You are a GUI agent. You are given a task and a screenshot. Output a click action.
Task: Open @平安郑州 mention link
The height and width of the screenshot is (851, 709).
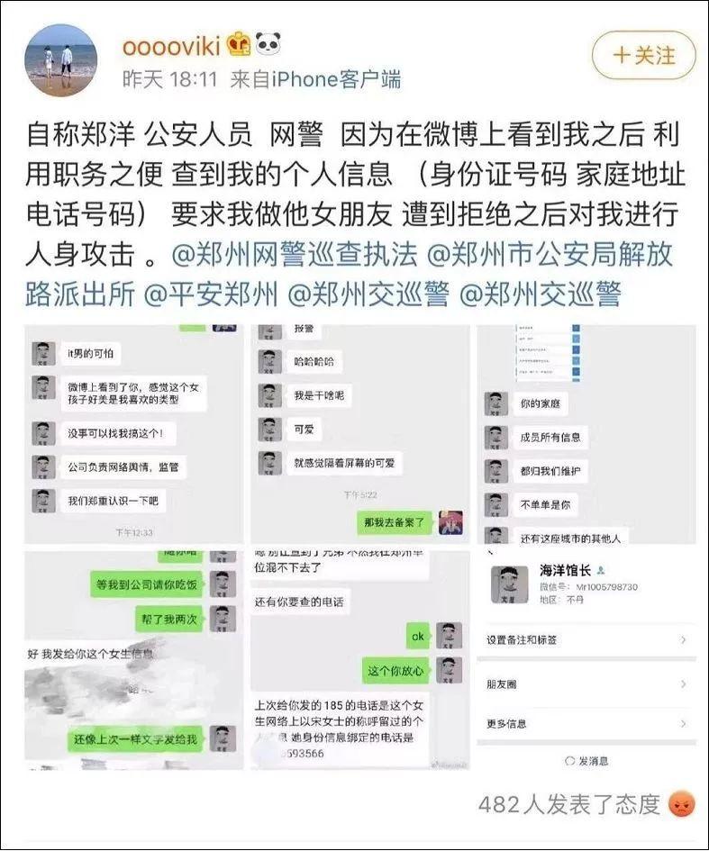211,294
